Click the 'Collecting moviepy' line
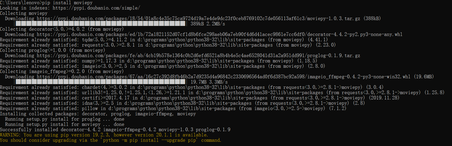This screenshot has height=146, width=452. (24, 13)
